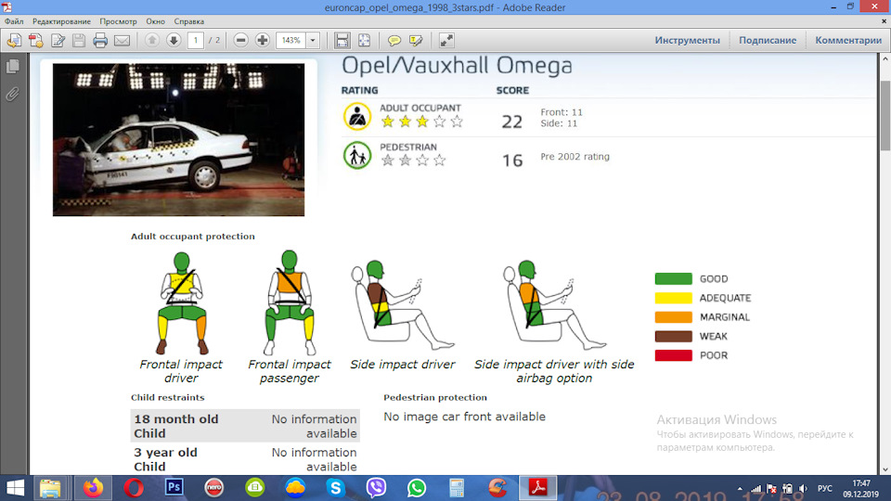Open Viber from the taskbar
Viewport: 891px width, 501px height.
click(376, 488)
